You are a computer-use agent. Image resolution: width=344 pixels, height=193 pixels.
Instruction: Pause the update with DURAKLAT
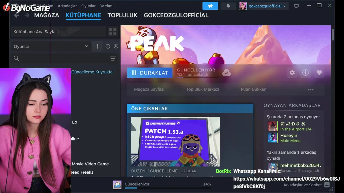(150, 73)
